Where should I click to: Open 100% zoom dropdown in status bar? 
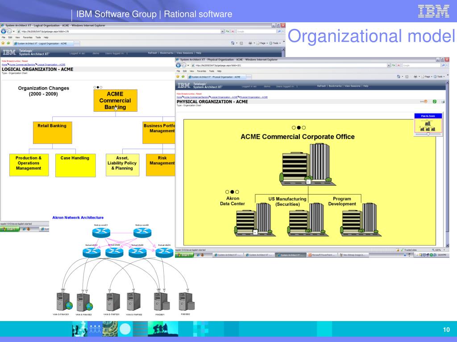click(x=444, y=250)
